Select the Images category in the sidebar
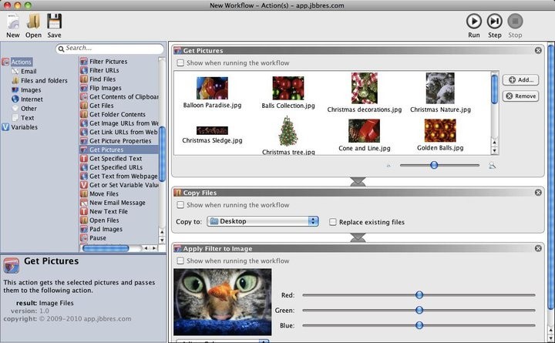Viewport: 555px width, 343px height. 32,90
